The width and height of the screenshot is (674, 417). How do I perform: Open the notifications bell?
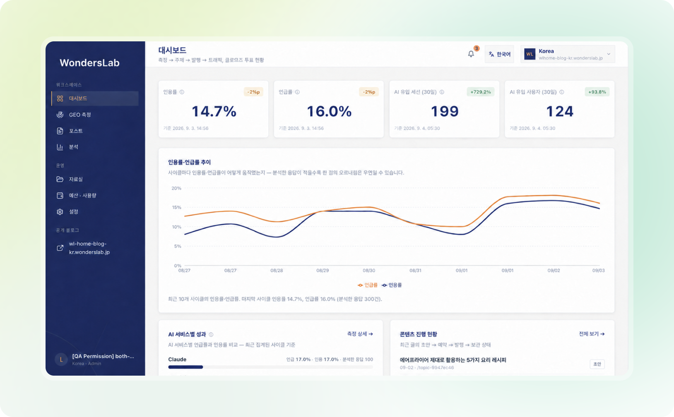pyautogui.click(x=471, y=54)
